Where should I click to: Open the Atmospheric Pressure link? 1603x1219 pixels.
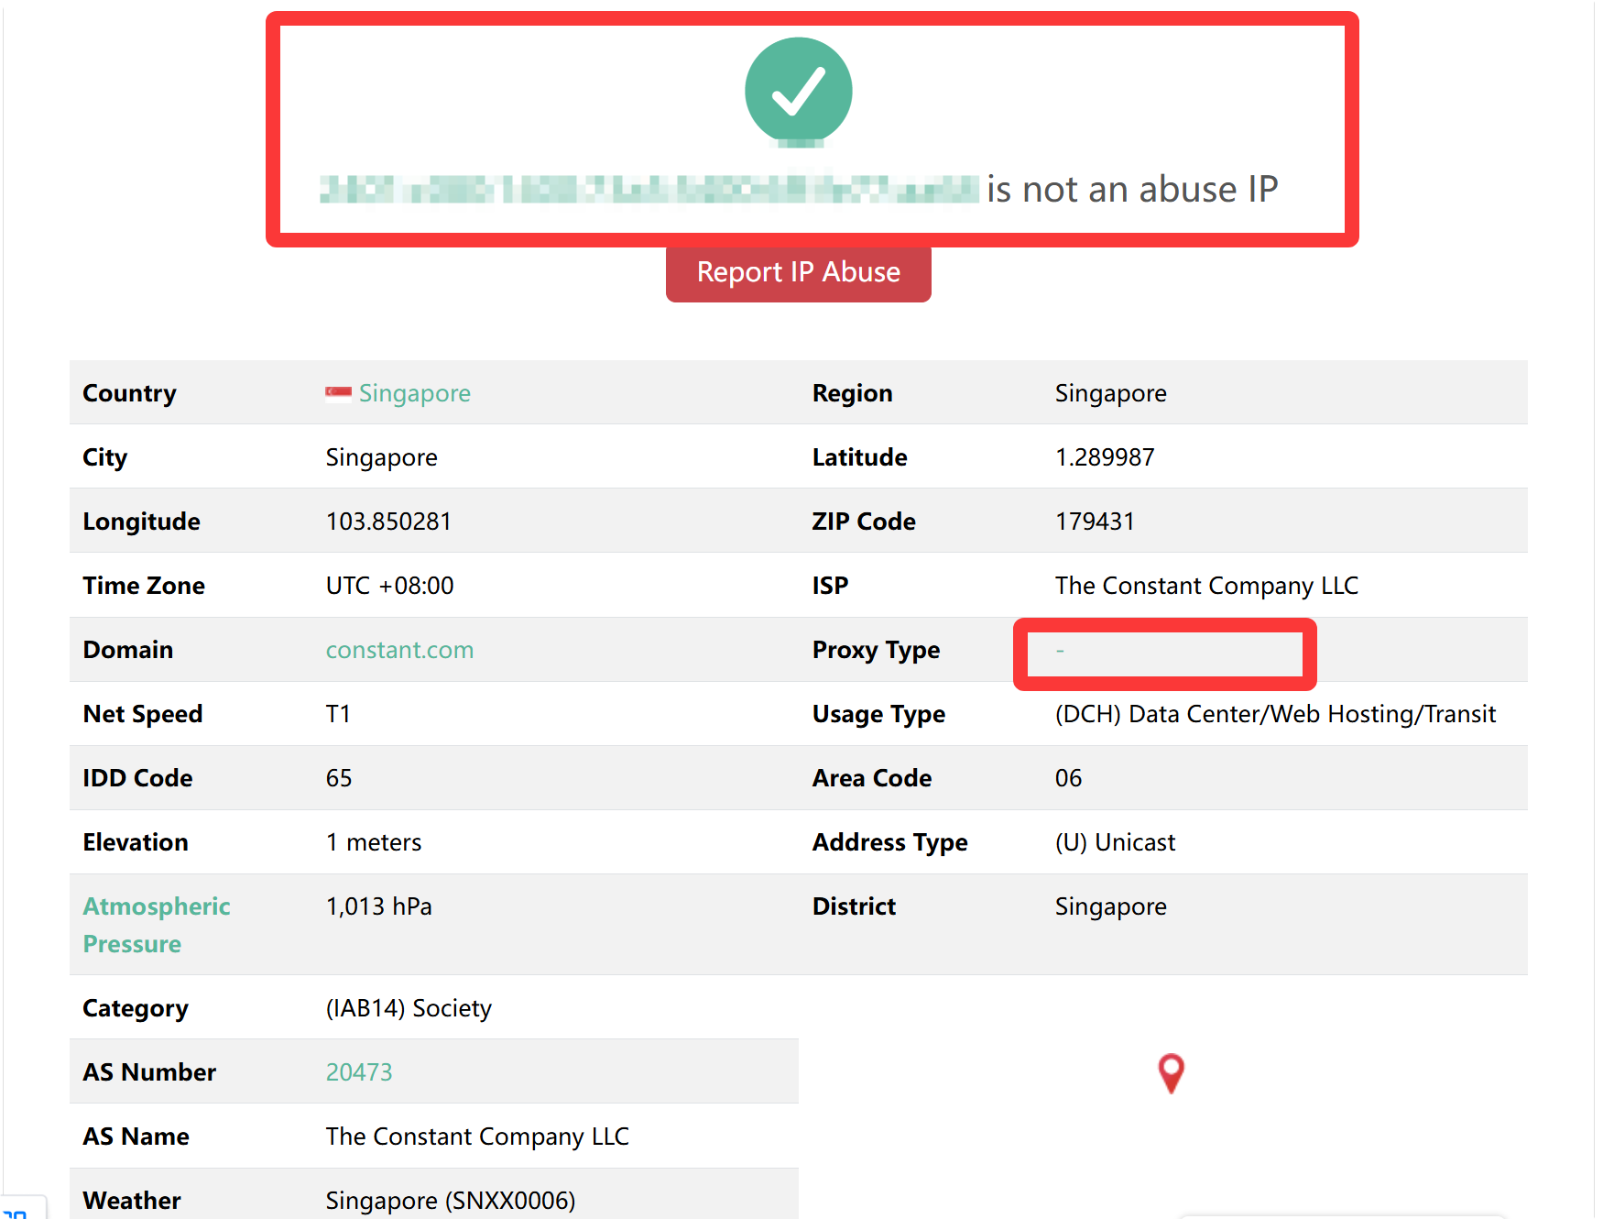(157, 925)
